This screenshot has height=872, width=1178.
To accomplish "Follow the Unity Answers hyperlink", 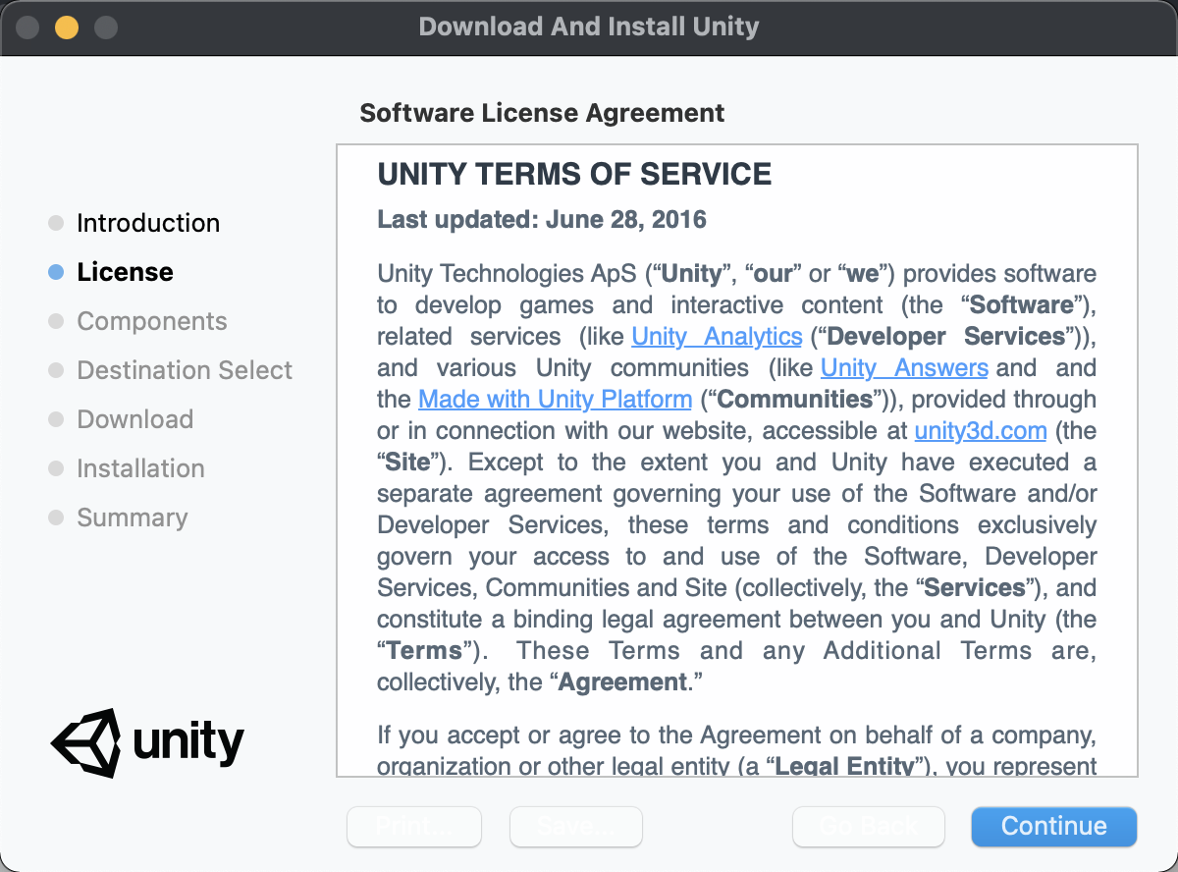I will click(904, 368).
